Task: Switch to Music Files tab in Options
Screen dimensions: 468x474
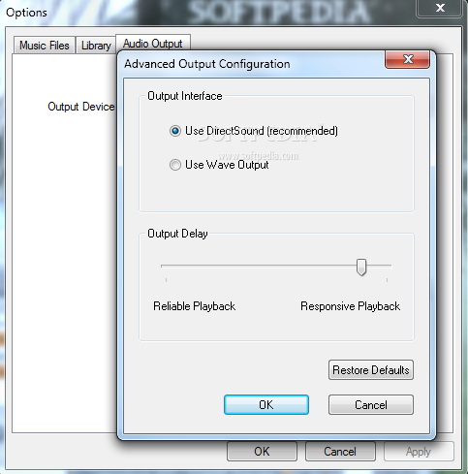Action: point(45,46)
